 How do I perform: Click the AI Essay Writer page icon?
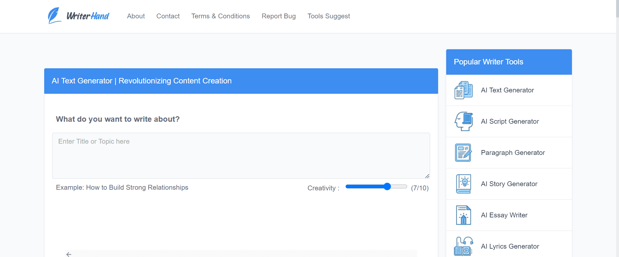[463, 215]
